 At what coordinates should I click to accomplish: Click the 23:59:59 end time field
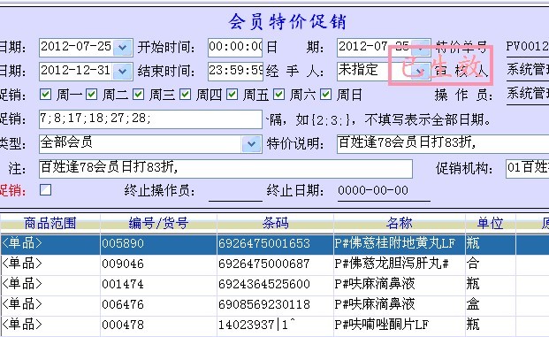pyautogui.click(x=235, y=71)
